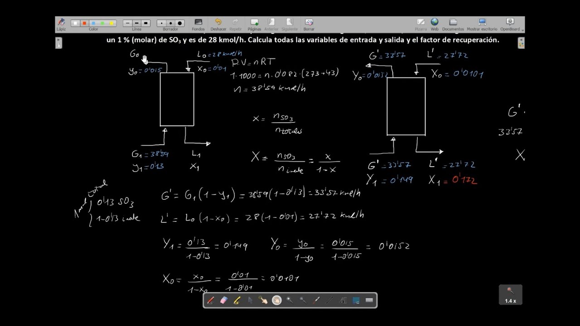Select the text writing tool
Screen dimensions: 580x326
click(343, 300)
